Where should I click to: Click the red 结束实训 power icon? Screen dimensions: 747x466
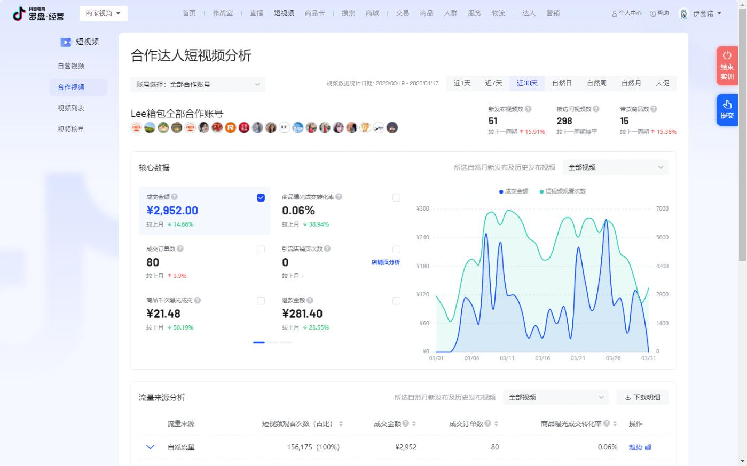[x=727, y=55]
